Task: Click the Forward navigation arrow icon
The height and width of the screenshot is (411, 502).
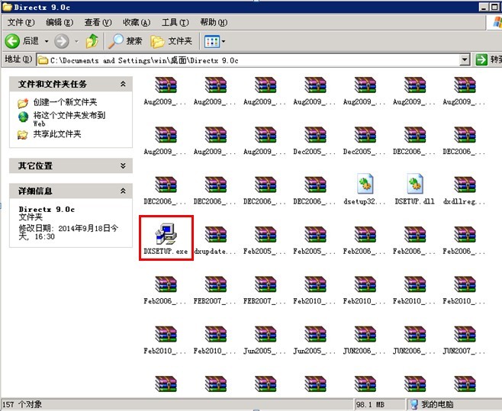Action: [61, 40]
